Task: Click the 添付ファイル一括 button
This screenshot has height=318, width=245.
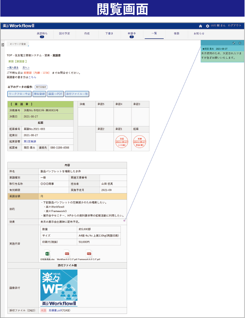Action: pos(77,94)
